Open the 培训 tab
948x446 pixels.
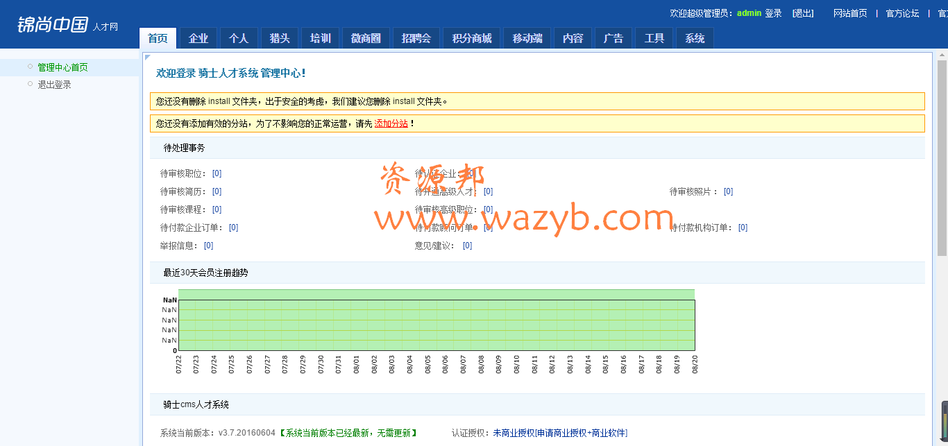point(320,38)
